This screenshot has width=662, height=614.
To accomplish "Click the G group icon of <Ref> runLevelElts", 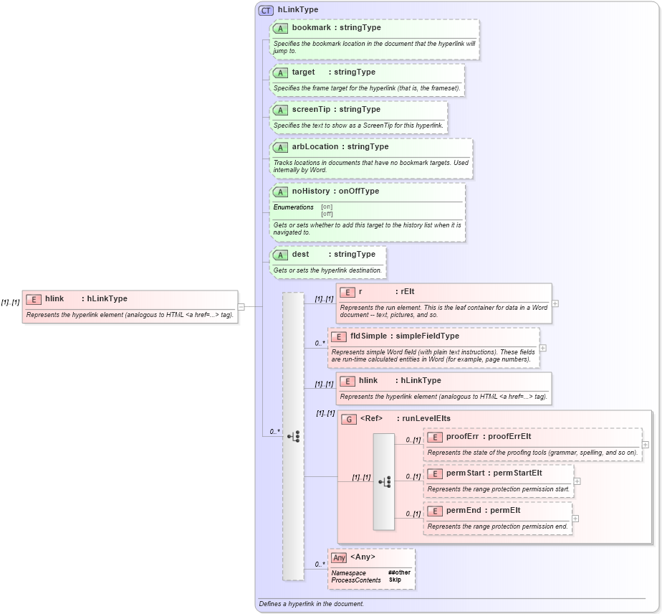I will (x=350, y=419).
